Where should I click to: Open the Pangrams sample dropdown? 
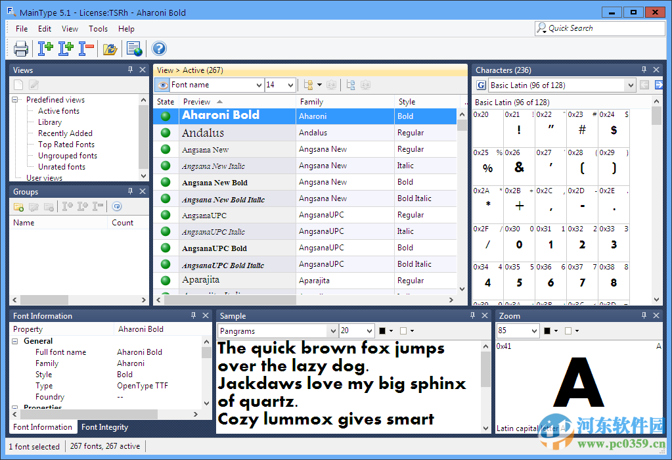[332, 331]
